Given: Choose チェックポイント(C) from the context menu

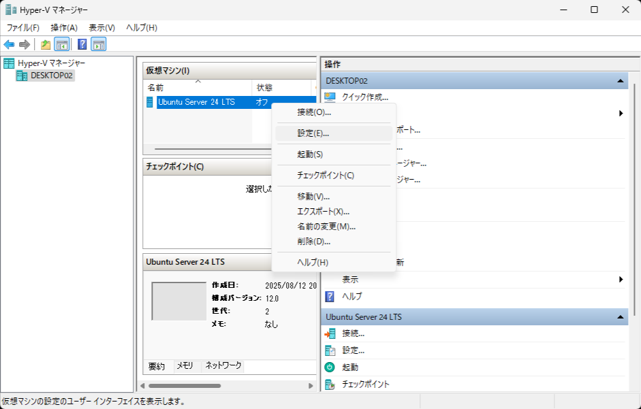Looking at the screenshot, I should tap(334, 176).
